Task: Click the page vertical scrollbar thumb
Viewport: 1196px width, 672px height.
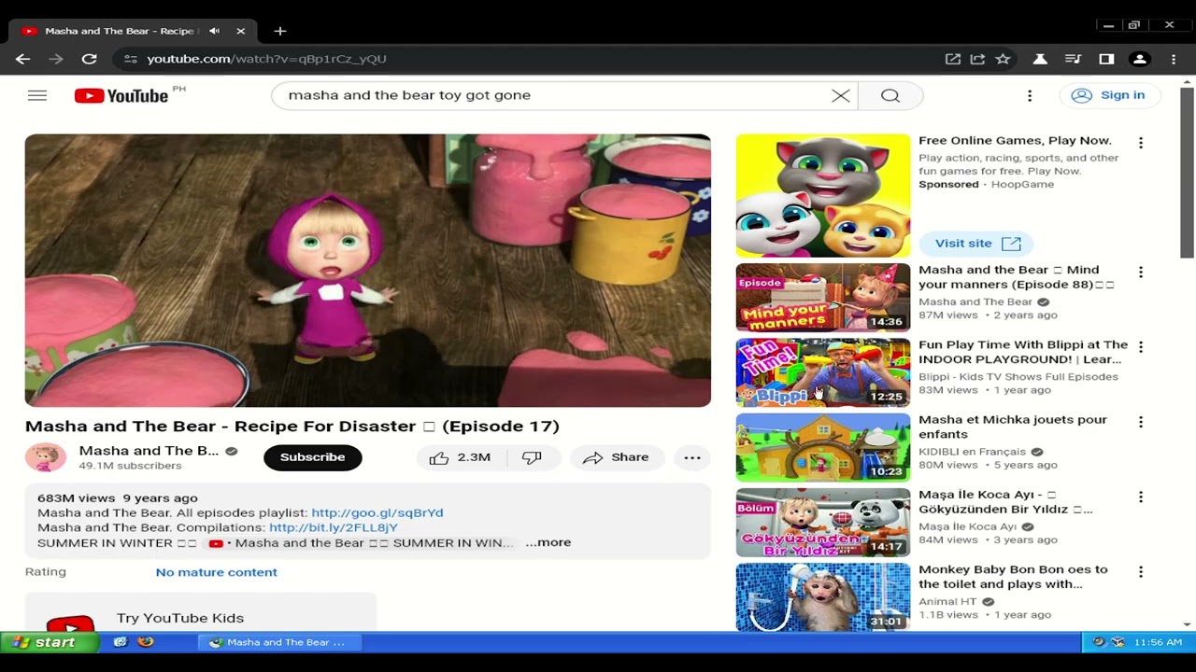Action: click(1187, 173)
